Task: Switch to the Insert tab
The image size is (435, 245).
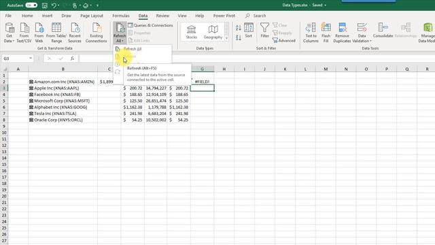Action: (47, 16)
